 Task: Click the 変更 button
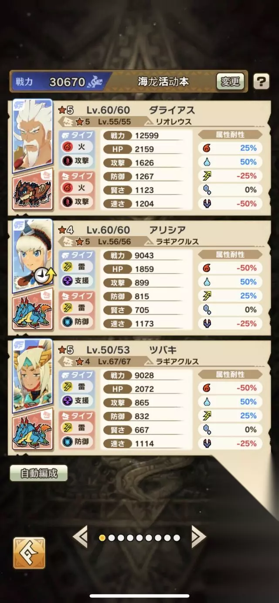pos(230,81)
